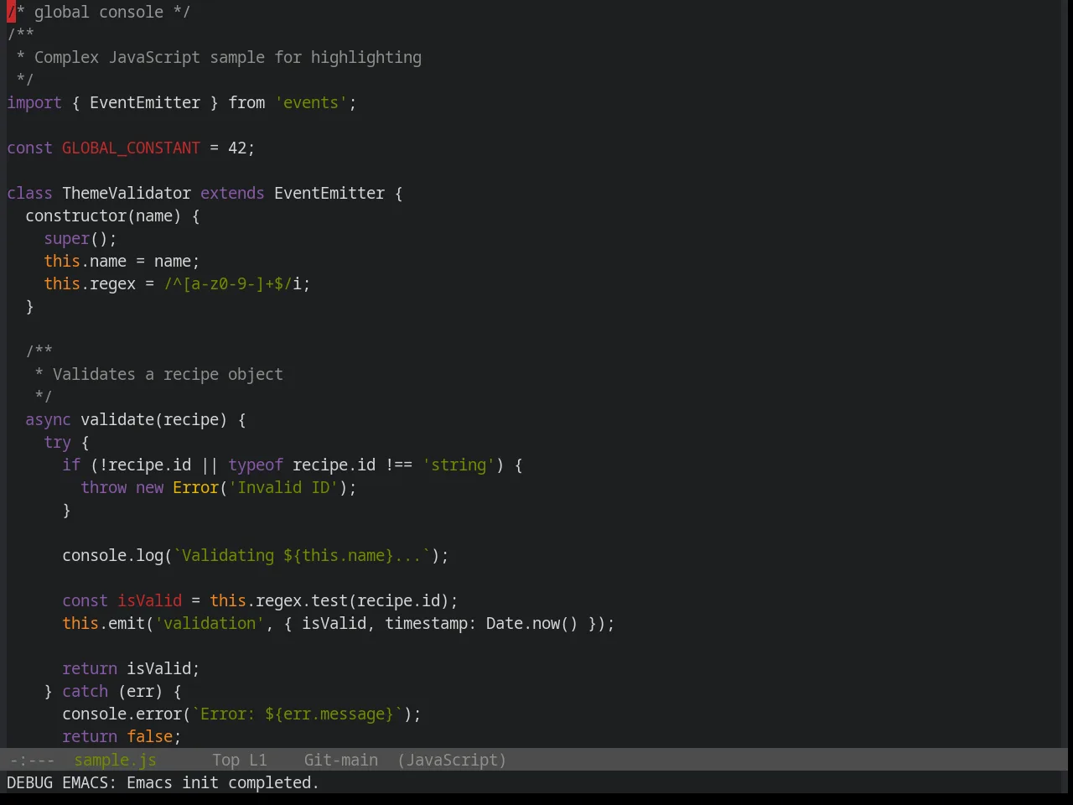
Task: Click the echo area message 'Emacs init completed.'
Action: pyautogui.click(x=222, y=782)
